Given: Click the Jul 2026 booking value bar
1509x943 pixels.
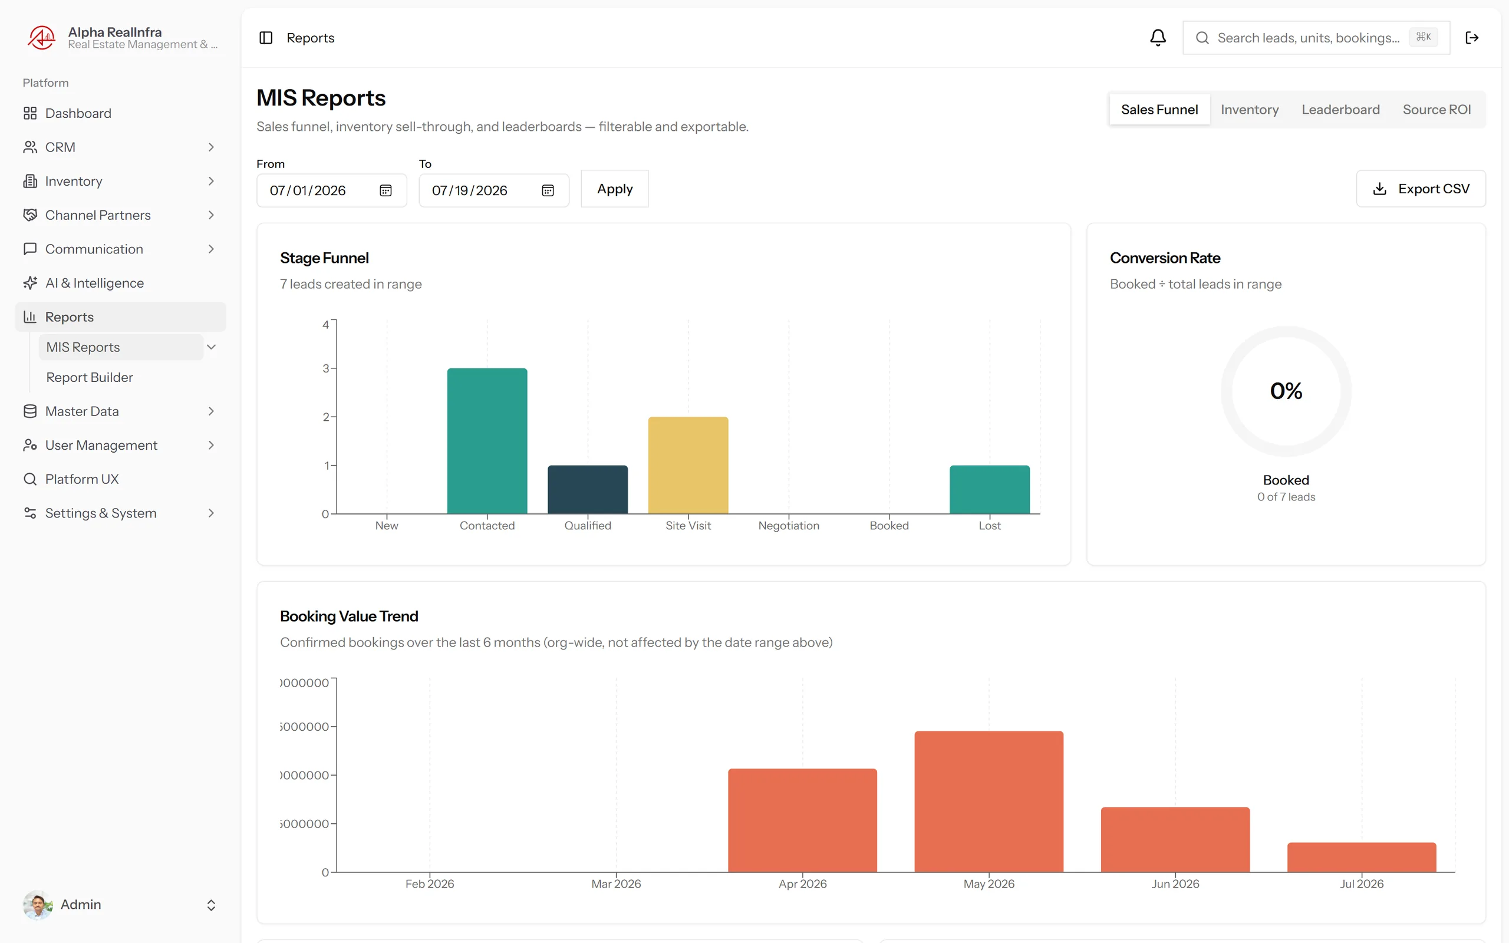Looking at the screenshot, I should pyautogui.click(x=1362, y=858).
